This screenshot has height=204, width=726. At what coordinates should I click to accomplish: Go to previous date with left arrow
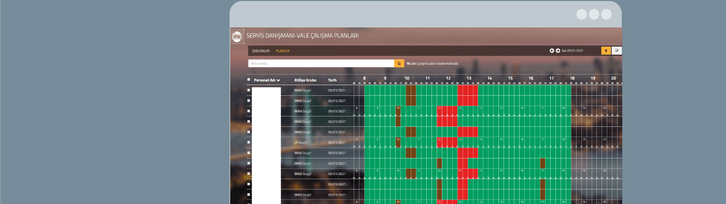coord(552,50)
